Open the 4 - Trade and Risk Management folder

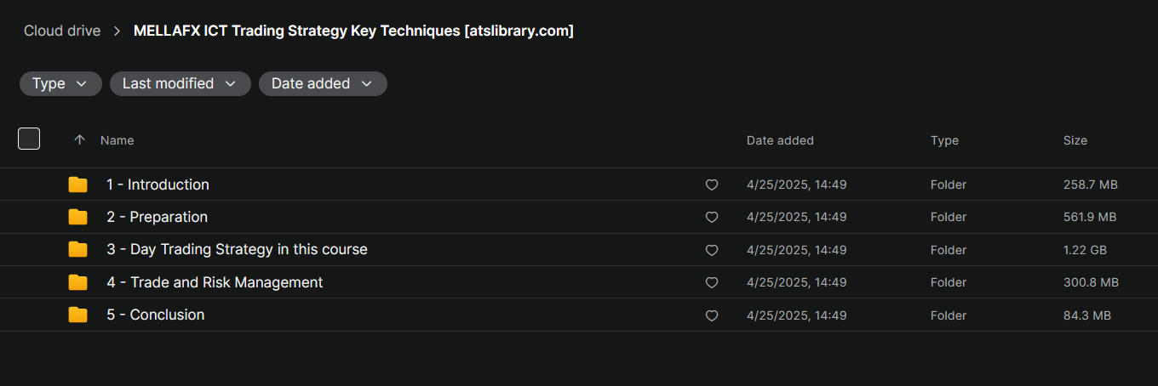215,282
